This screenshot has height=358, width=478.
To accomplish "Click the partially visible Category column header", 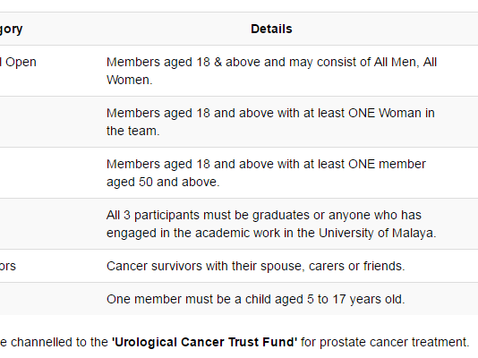I will click(x=11, y=30).
